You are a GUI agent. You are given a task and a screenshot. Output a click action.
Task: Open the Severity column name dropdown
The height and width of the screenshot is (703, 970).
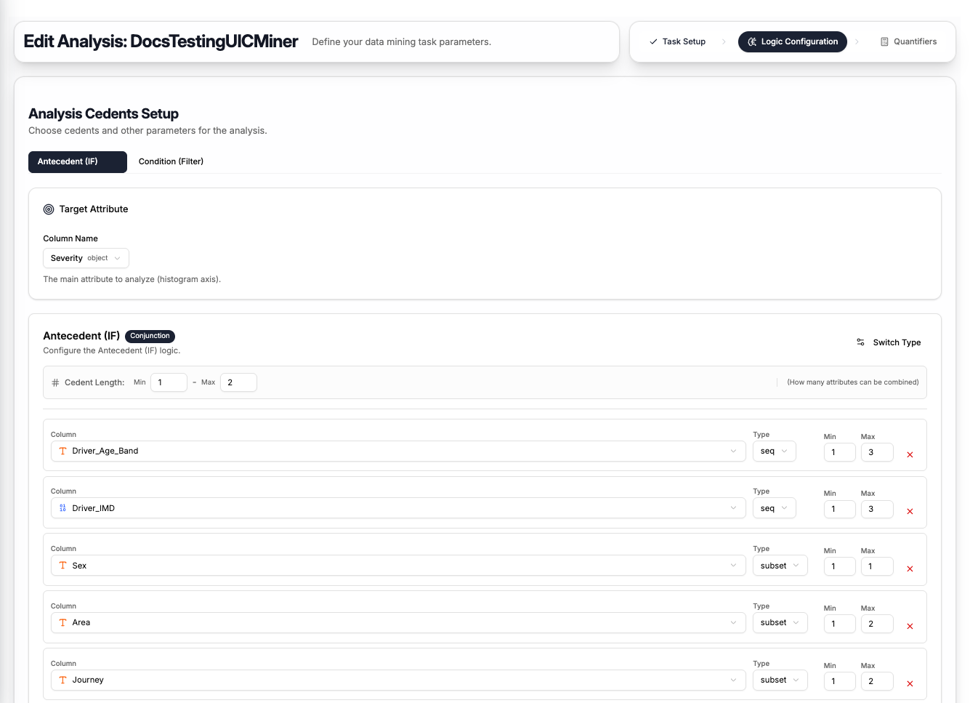tap(86, 257)
